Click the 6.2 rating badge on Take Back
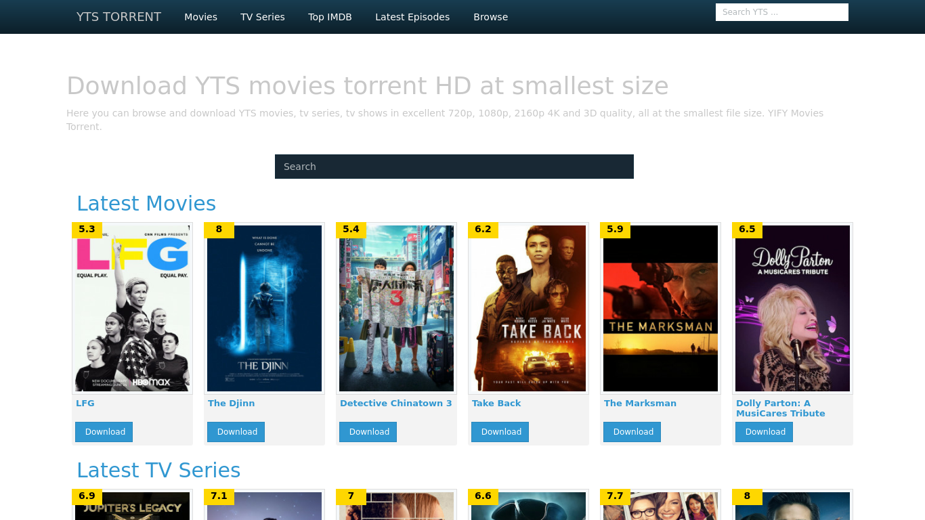The width and height of the screenshot is (925, 520). click(x=483, y=230)
